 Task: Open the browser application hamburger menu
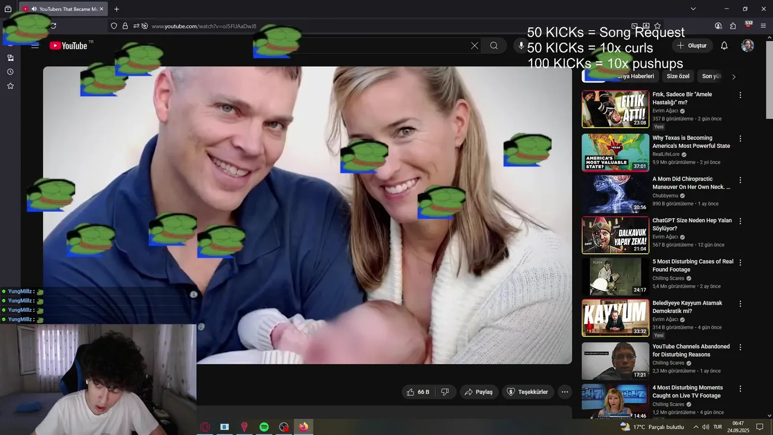pyautogui.click(x=763, y=26)
